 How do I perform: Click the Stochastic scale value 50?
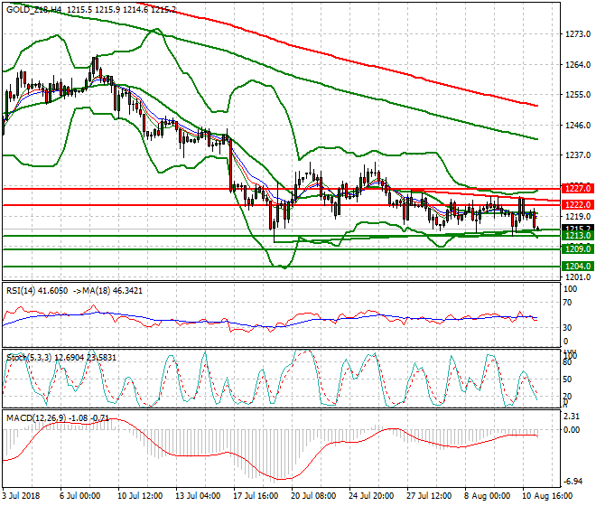(567, 379)
